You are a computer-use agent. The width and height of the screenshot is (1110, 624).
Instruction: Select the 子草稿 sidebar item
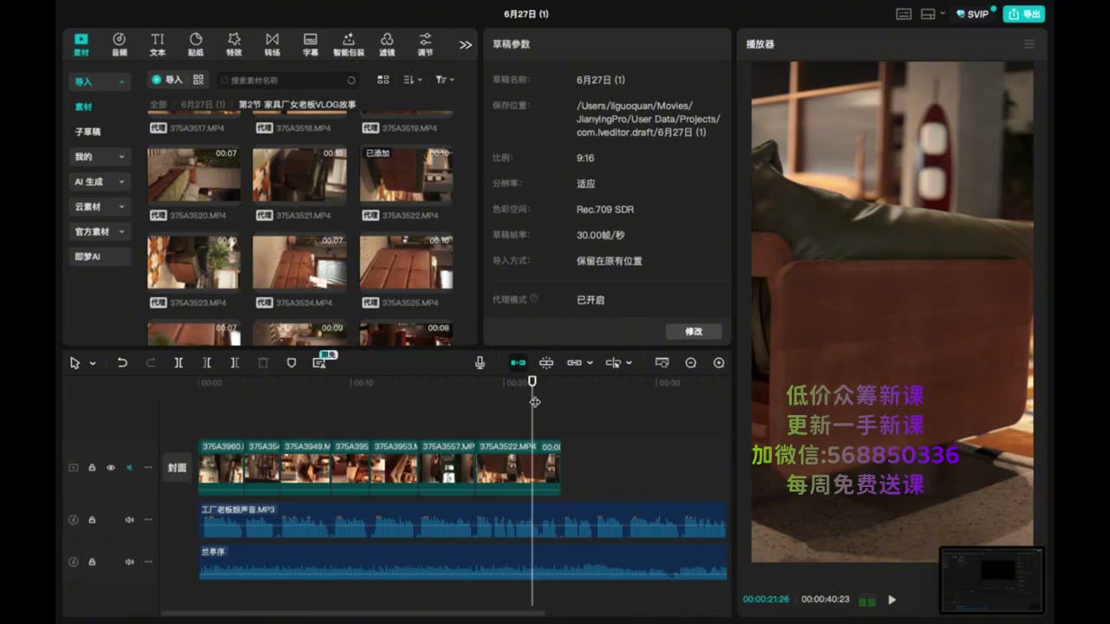tap(88, 132)
